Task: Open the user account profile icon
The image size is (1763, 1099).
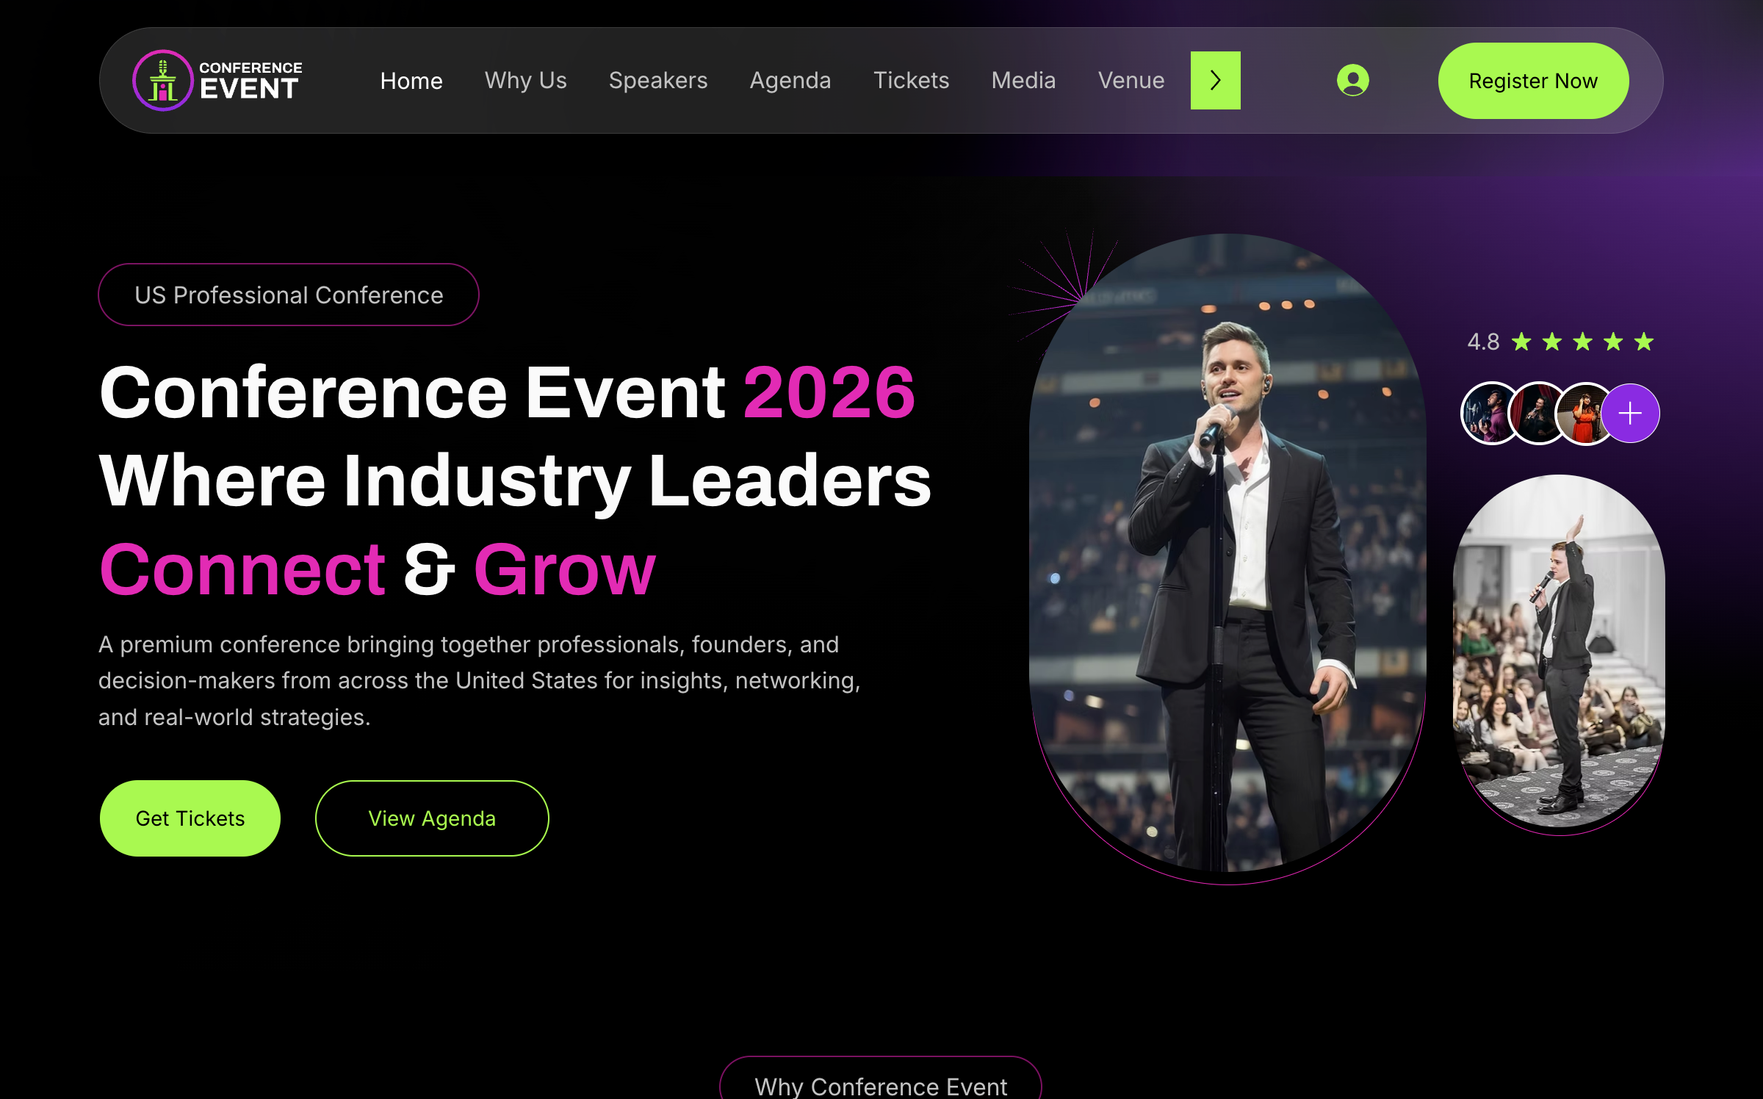Action: (x=1352, y=80)
